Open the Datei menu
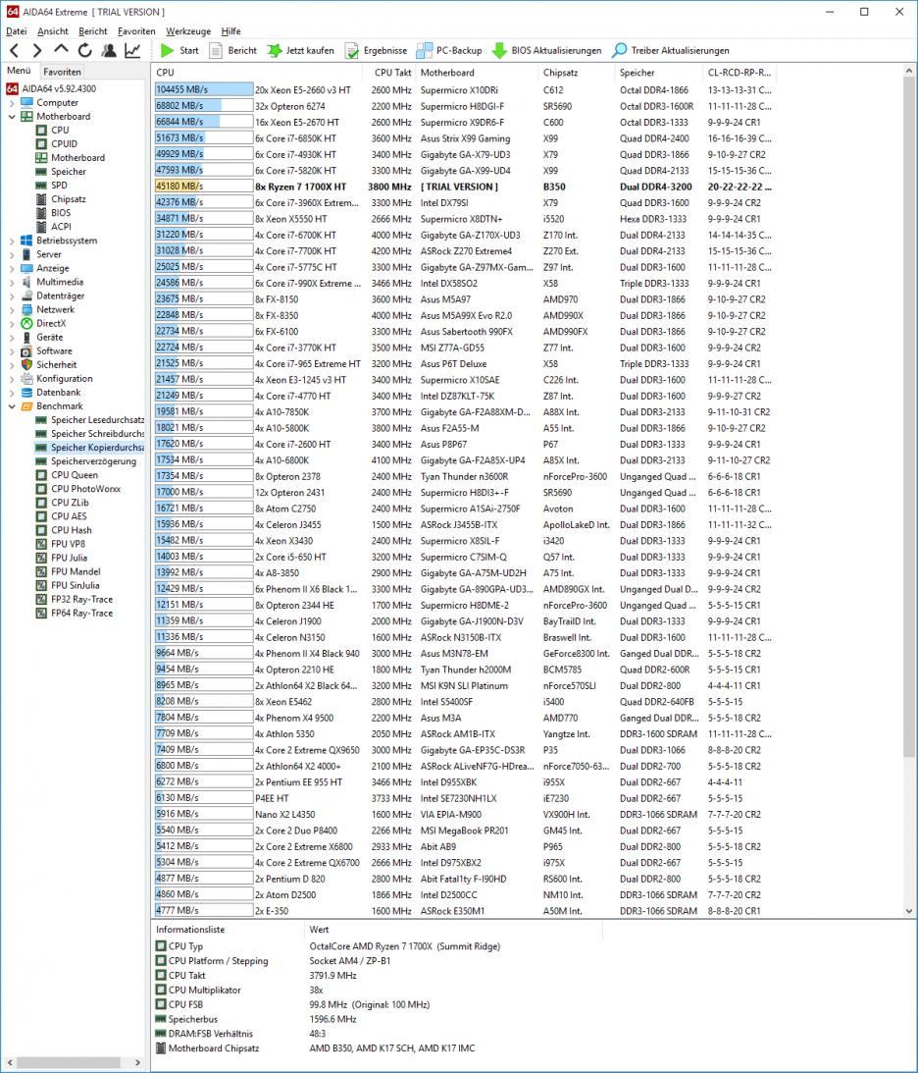This screenshot has height=1073, width=918. [x=17, y=30]
